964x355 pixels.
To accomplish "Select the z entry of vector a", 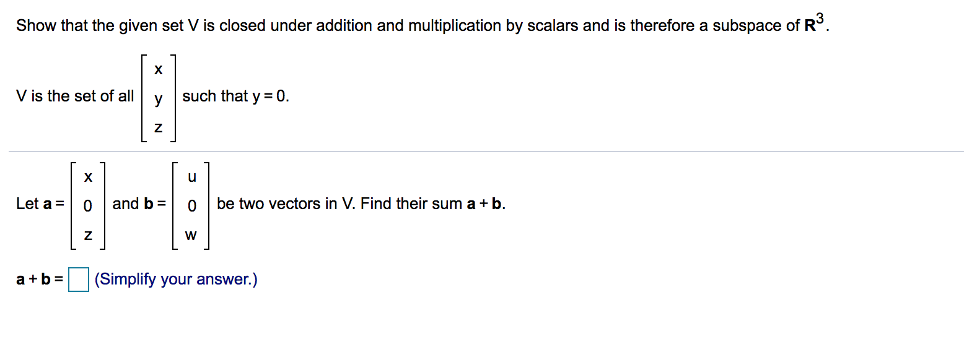I will tap(88, 236).
